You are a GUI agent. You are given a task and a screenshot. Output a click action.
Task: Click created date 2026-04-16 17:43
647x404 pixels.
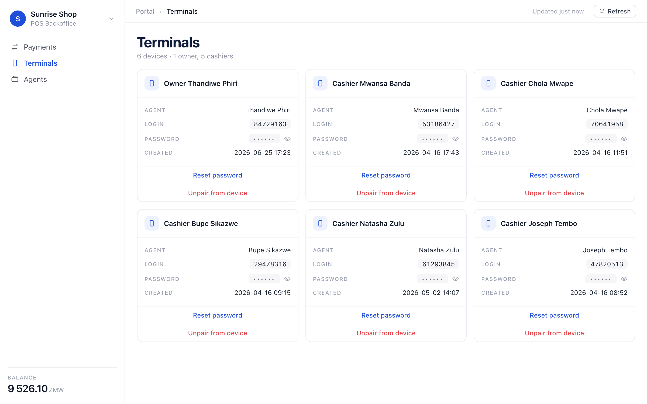pos(431,153)
